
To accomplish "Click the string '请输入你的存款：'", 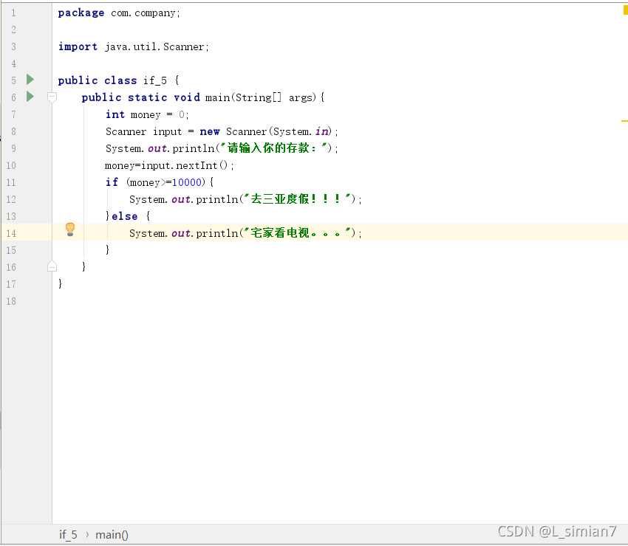I will click(x=274, y=148).
